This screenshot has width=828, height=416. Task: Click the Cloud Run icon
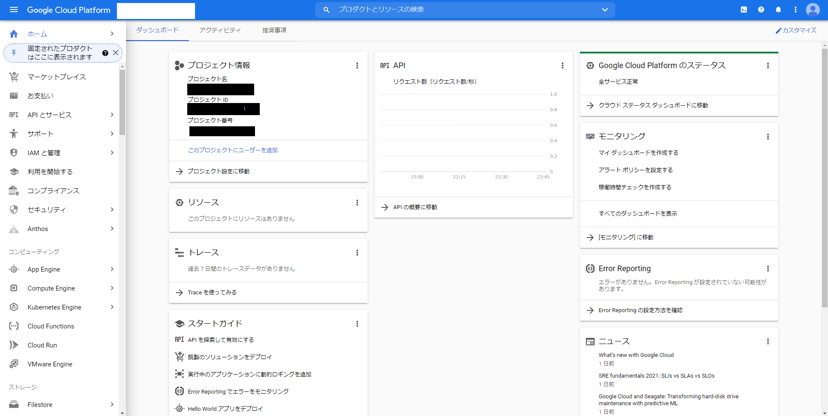(x=14, y=345)
